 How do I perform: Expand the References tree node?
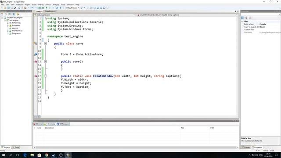point(7,23)
